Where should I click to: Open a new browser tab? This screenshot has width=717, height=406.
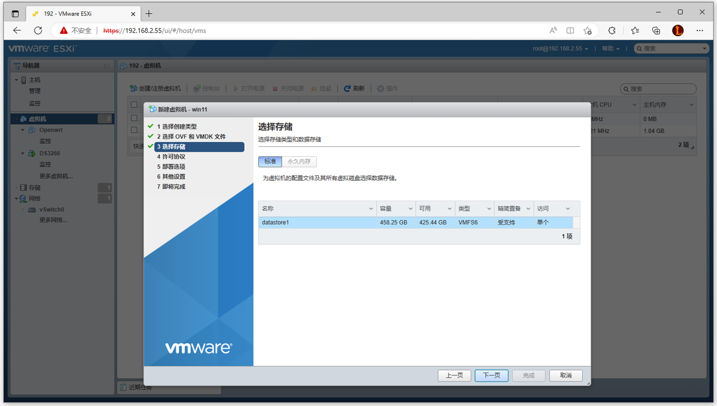149,14
